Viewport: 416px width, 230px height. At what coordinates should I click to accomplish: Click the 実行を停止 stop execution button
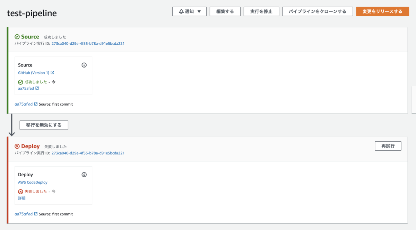click(261, 11)
